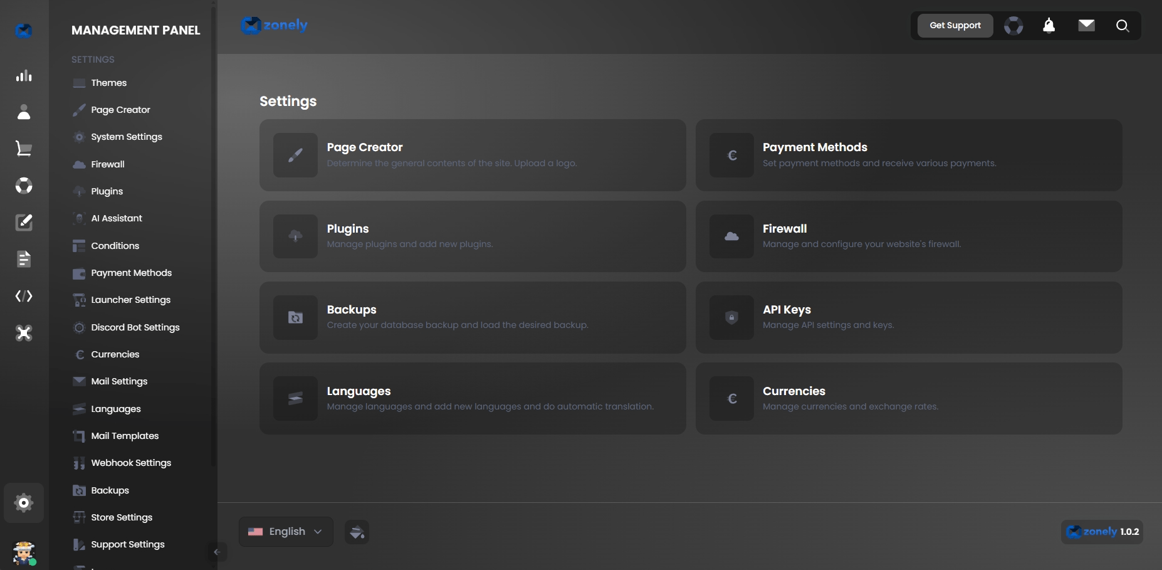Open the statistics sidebar icon
This screenshot has width=1162, height=570.
[x=24, y=76]
